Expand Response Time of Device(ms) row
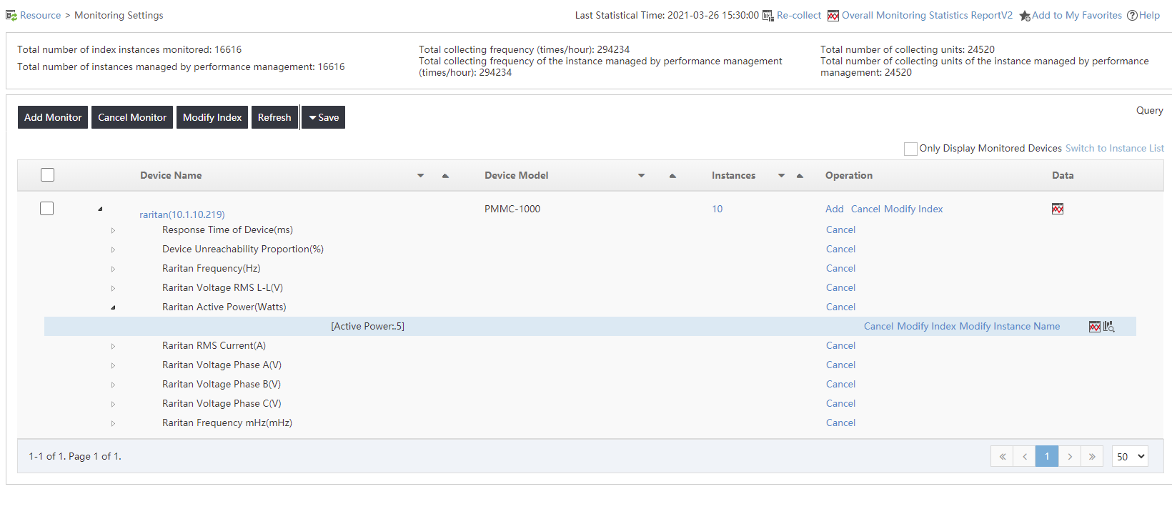 point(113,230)
